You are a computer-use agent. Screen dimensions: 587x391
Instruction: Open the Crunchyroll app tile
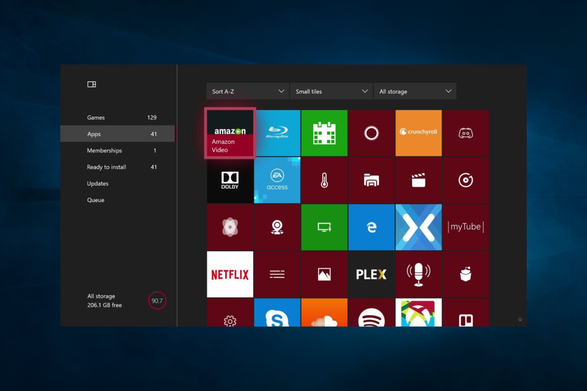(418, 133)
